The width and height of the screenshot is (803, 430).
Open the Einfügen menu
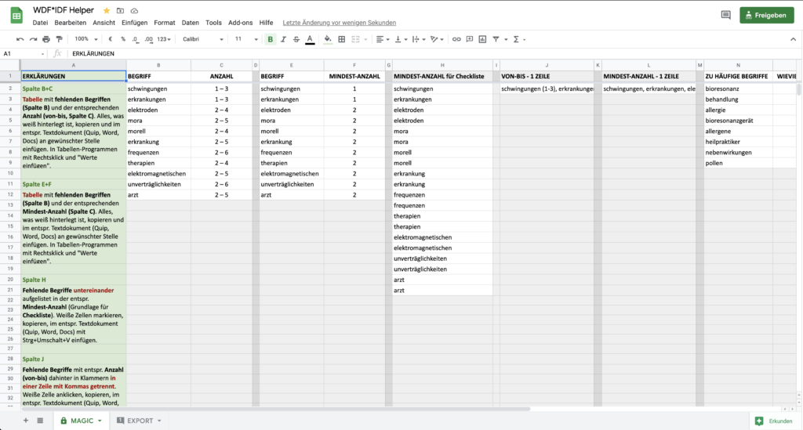tap(134, 23)
